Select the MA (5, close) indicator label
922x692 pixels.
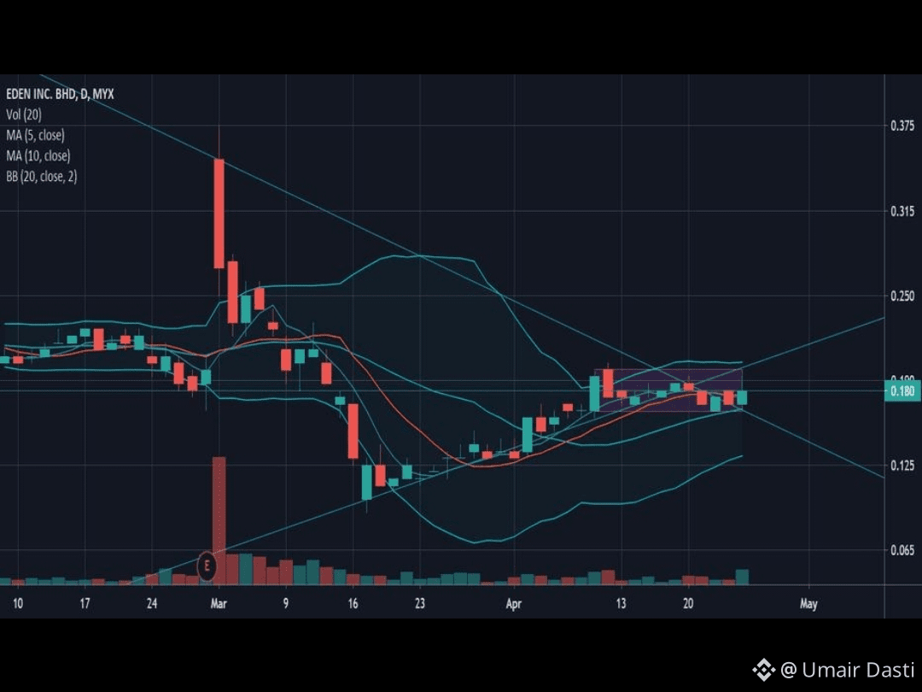point(35,135)
